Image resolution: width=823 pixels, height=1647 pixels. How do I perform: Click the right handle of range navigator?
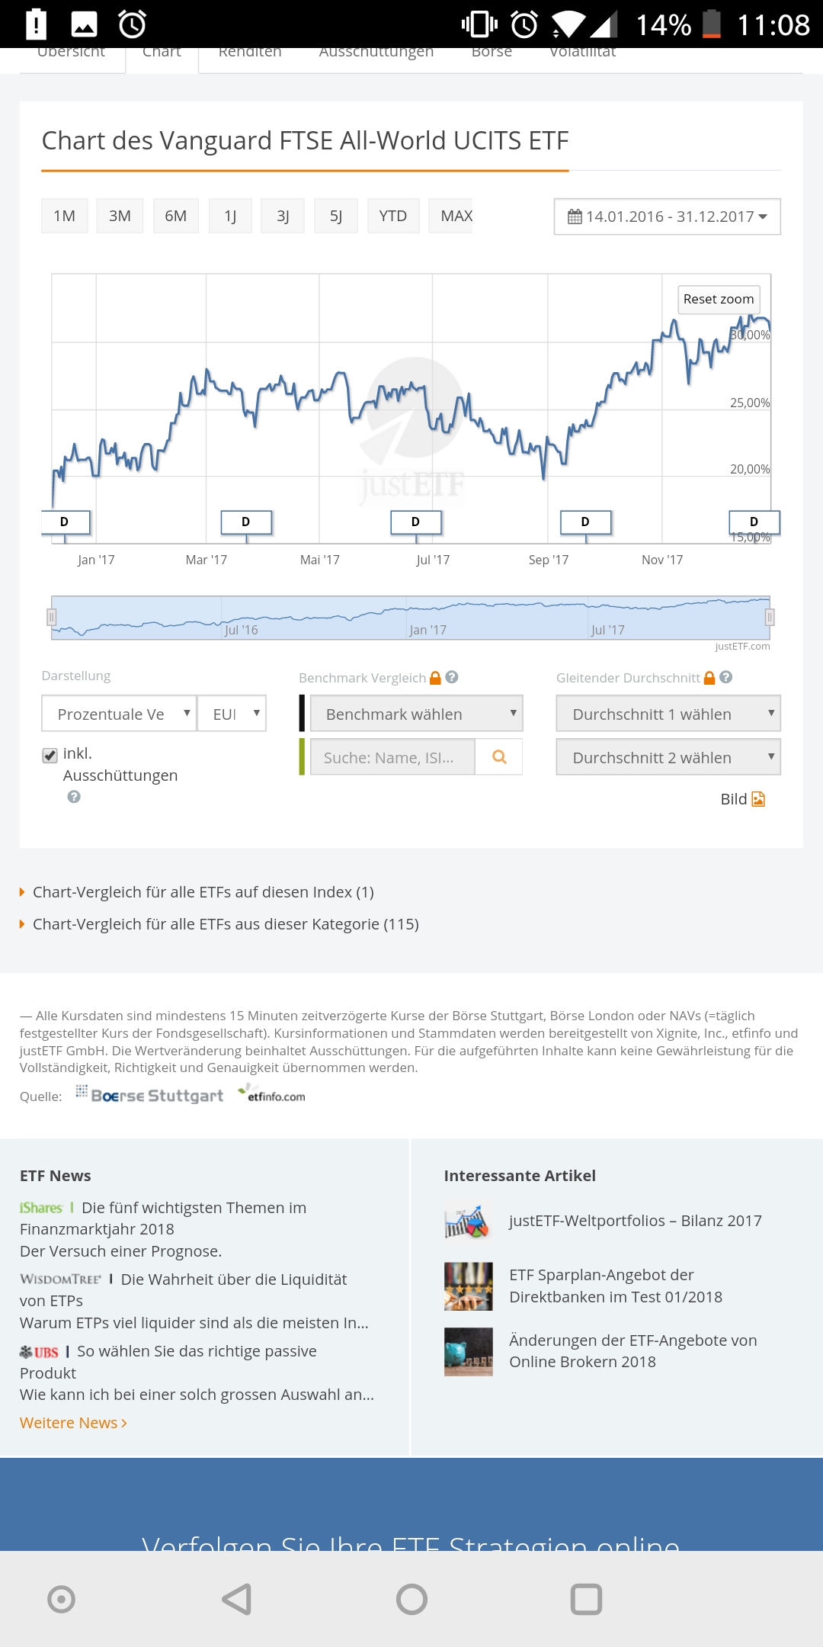pyautogui.click(x=770, y=617)
